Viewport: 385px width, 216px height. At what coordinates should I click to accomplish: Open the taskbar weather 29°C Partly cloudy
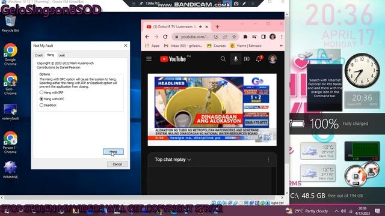click(307, 211)
